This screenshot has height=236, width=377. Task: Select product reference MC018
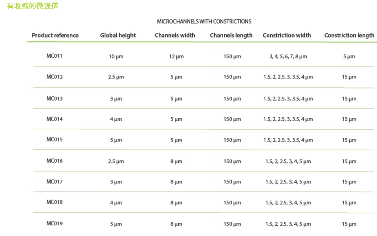point(54,202)
